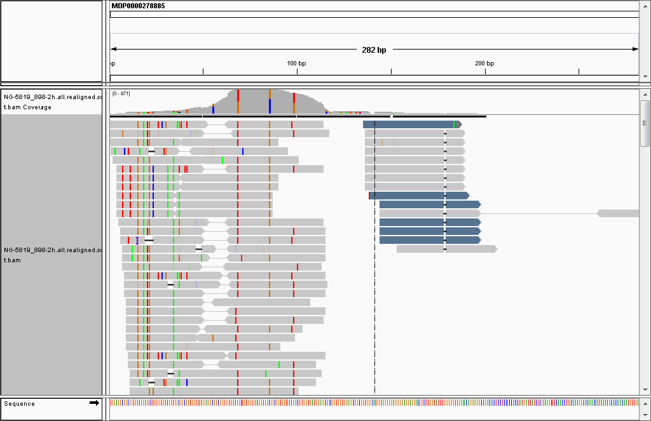Screen dimensions: 651x421
Task: Click scroll-up arrow of alignment track panel
Action: [645, 95]
